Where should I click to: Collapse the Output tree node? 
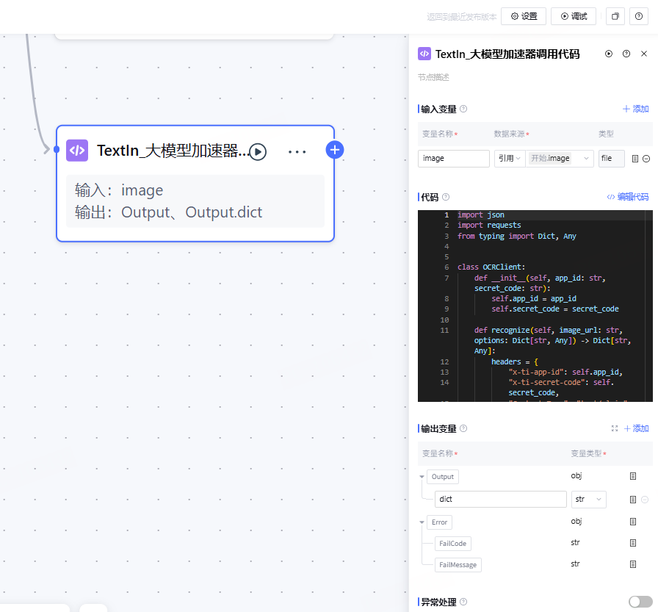422,477
